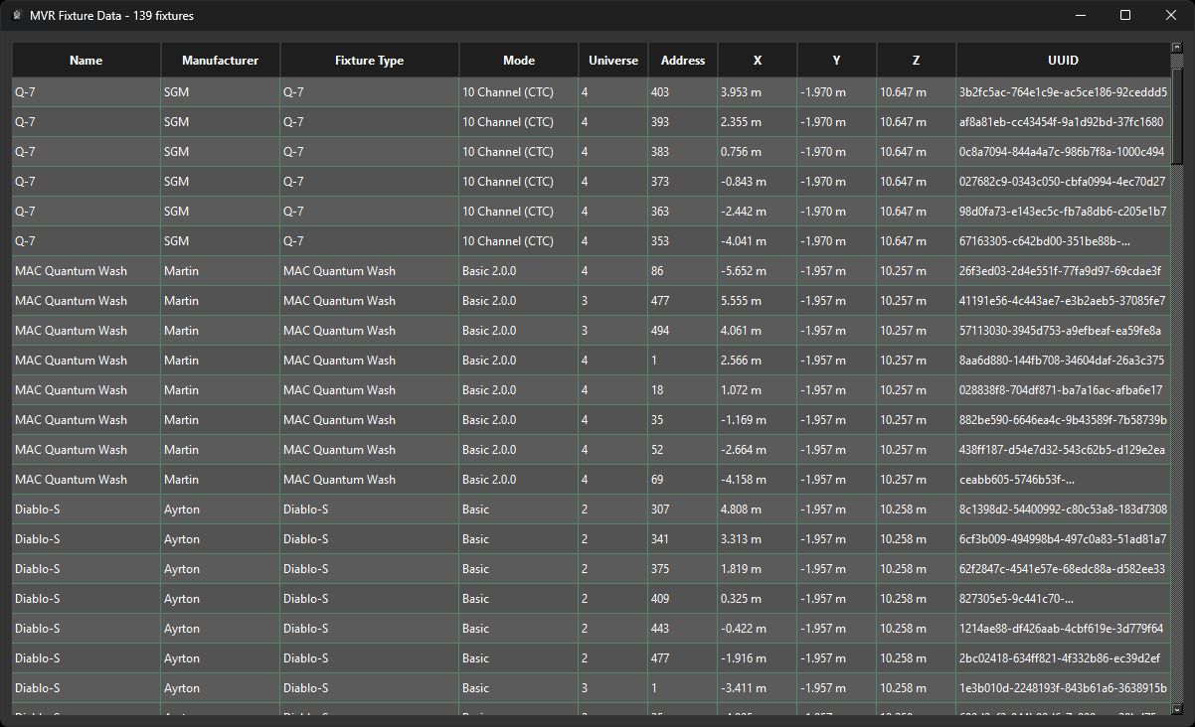Click the app icon in the title bar
Viewport: 1195px width, 727px height.
tap(16, 15)
